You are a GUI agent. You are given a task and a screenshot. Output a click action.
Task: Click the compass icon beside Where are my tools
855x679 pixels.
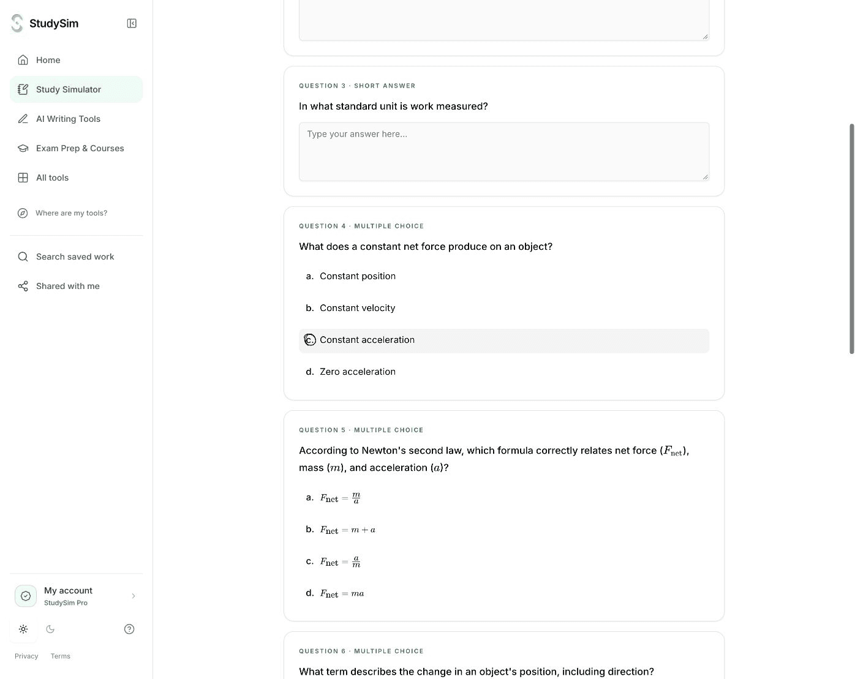coord(23,213)
